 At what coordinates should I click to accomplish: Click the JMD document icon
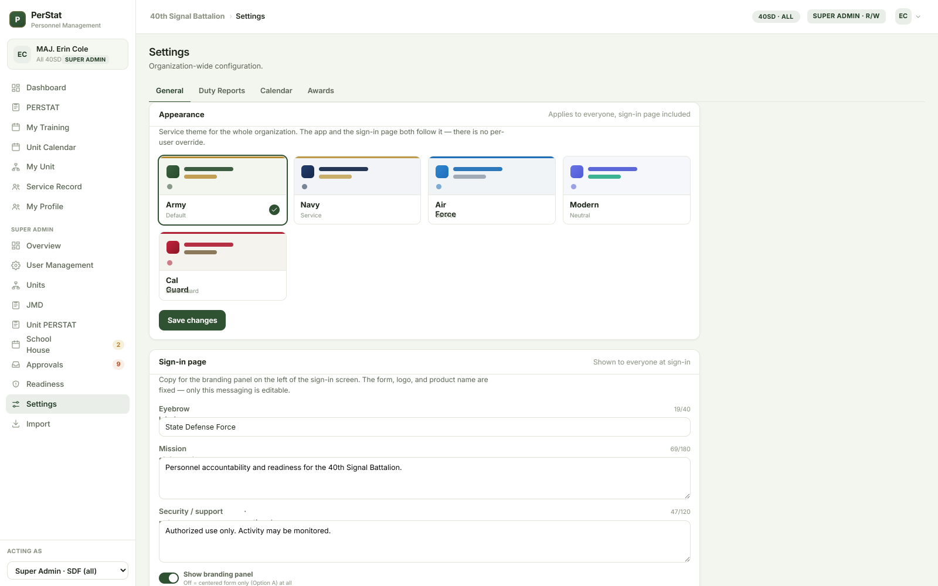[16, 305]
